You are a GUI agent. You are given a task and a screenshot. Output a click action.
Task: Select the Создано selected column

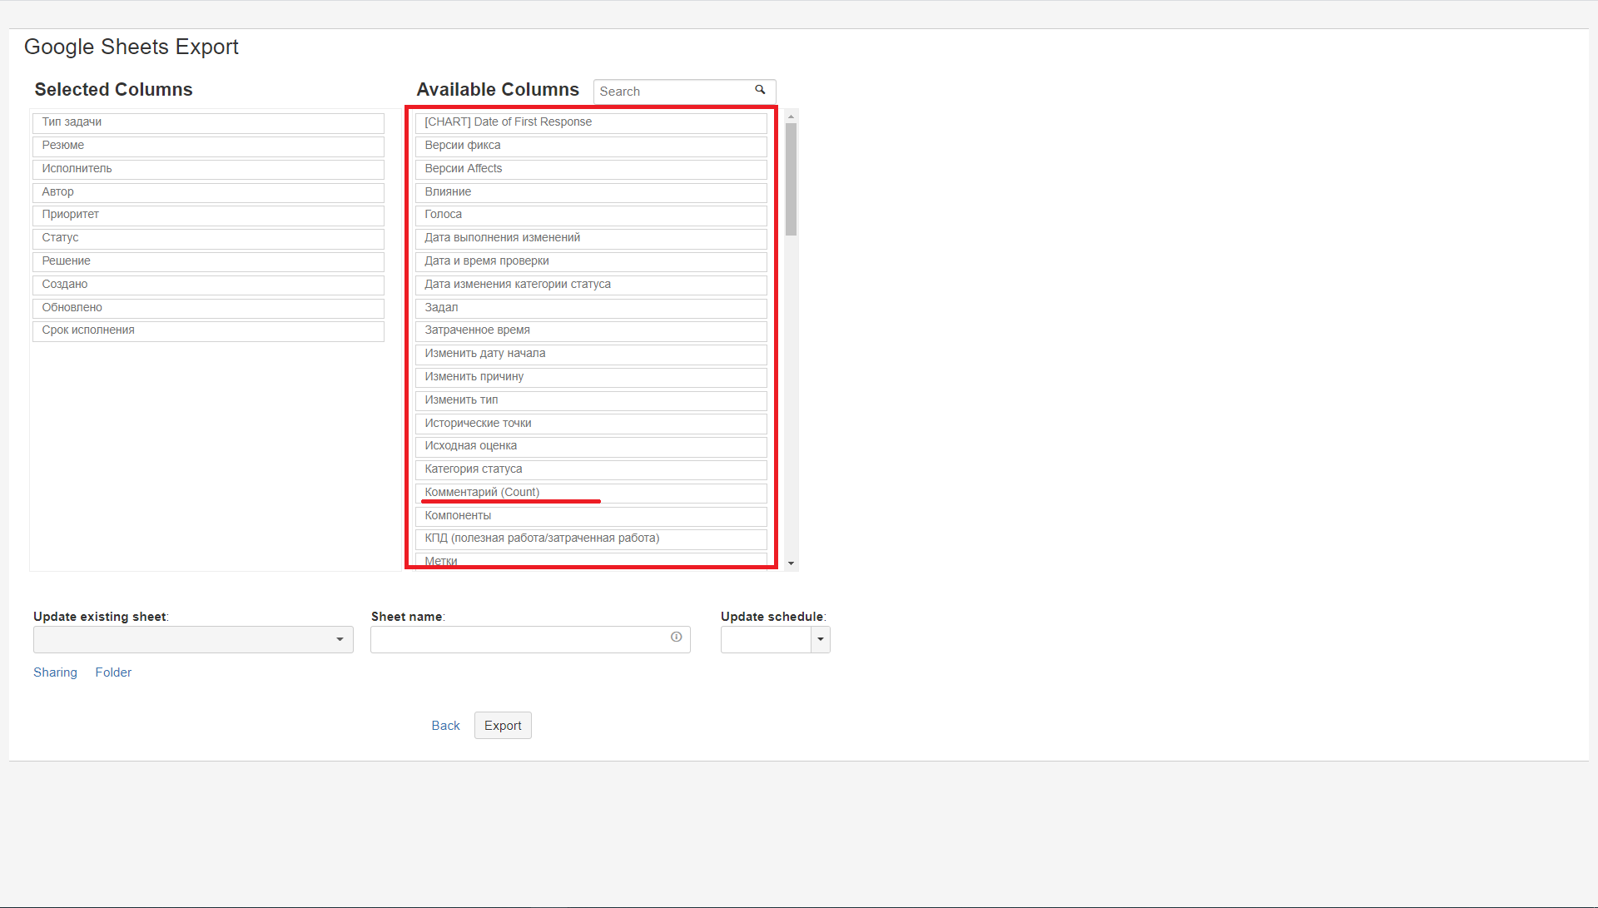point(208,285)
